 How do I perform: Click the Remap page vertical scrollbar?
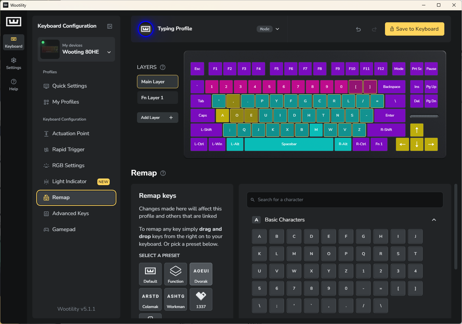[x=456, y=226]
